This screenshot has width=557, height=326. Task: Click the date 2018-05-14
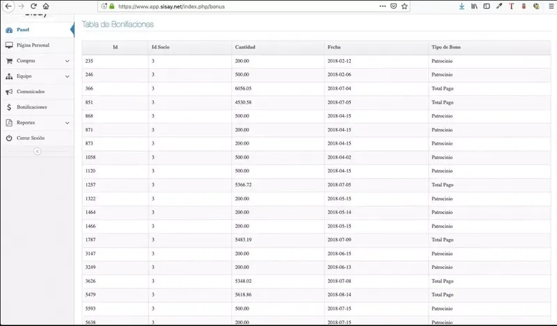(339, 212)
